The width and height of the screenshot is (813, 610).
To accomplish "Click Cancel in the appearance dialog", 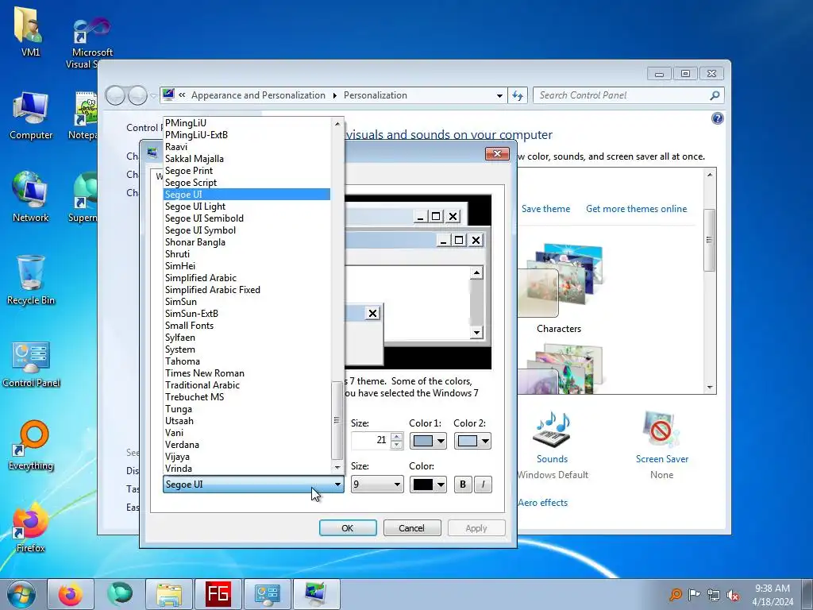I will click(x=412, y=528).
